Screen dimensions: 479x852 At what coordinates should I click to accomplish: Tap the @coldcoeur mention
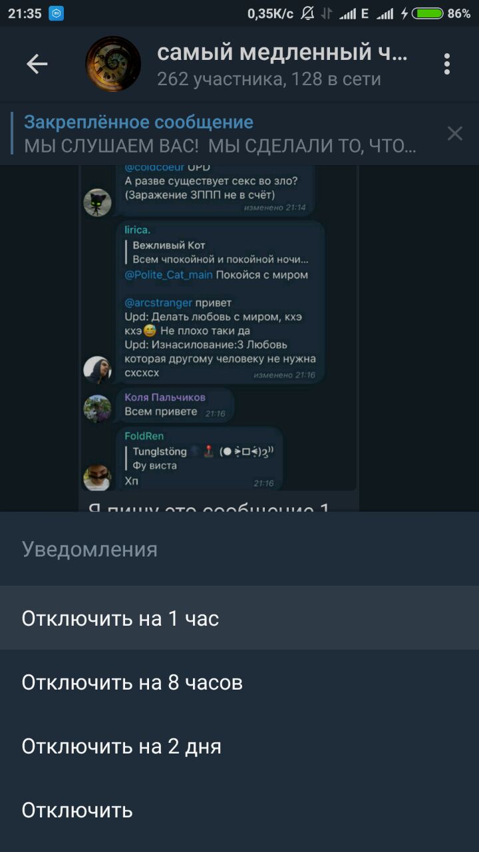point(154,168)
